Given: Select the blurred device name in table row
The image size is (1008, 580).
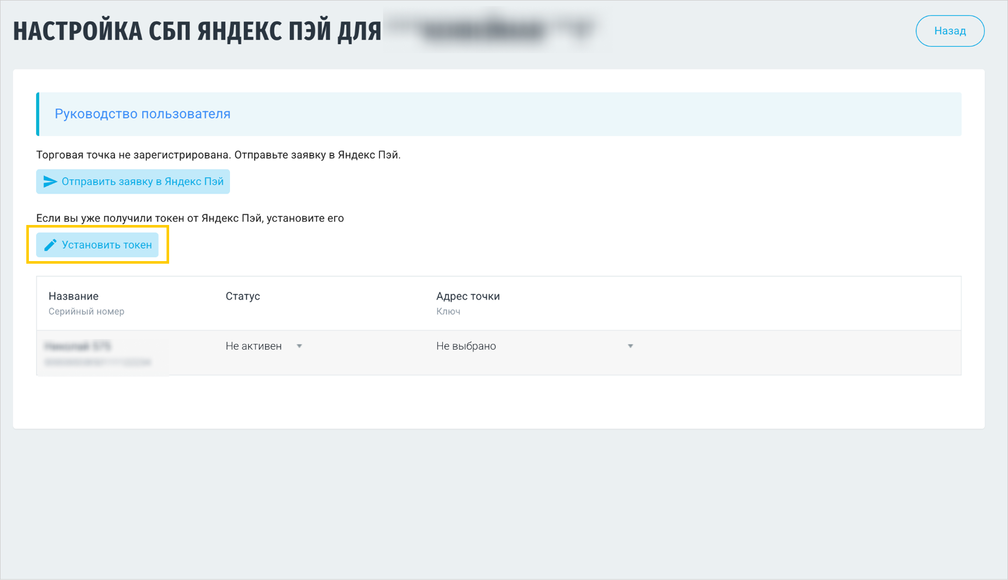Looking at the screenshot, I should click(77, 346).
